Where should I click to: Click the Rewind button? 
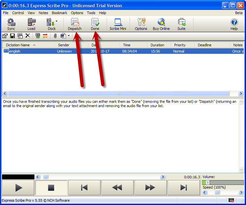(117, 188)
